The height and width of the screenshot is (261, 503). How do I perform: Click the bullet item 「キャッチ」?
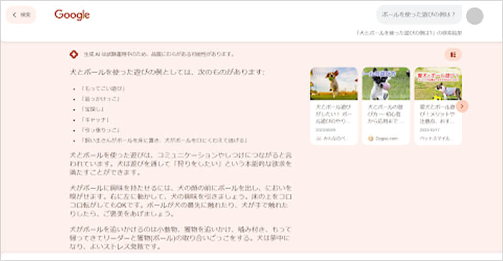[x=95, y=119]
